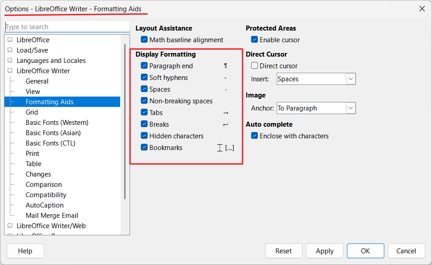This screenshot has height=265, width=432.
Task: Open Mail Merge Email options
Action: tap(52, 216)
